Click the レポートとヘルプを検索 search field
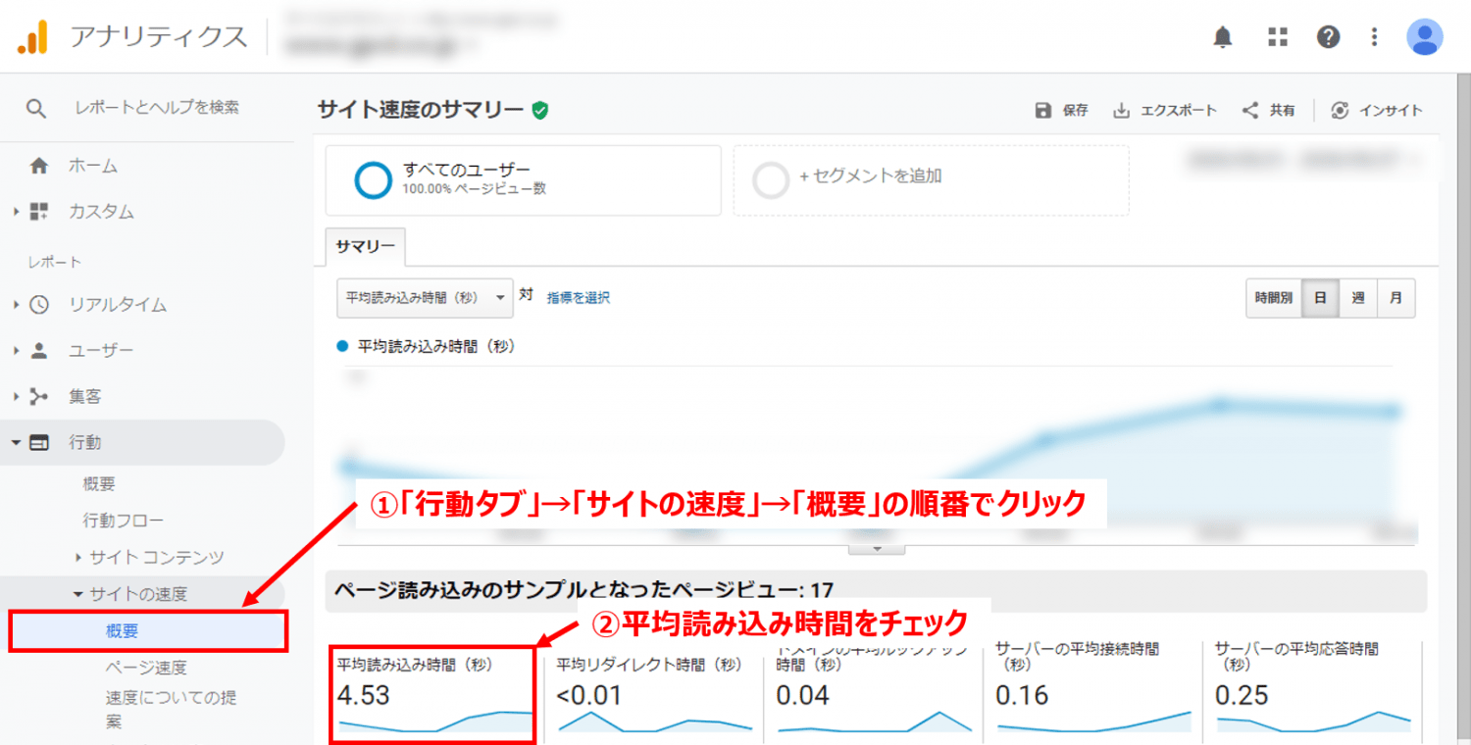Image resolution: width=1471 pixels, height=745 pixels. pos(157,108)
